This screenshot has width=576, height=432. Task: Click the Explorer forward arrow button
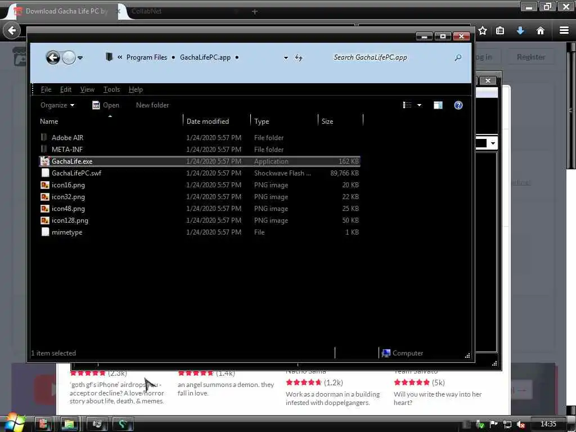[69, 58]
